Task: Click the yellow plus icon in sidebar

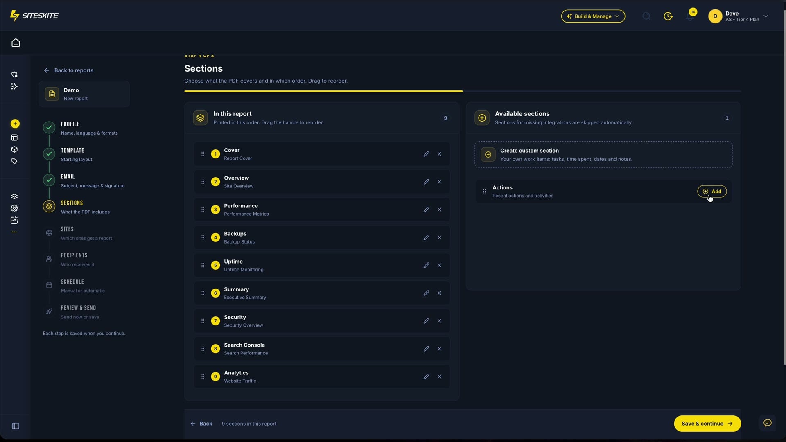Action: pyautogui.click(x=15, y=124)
